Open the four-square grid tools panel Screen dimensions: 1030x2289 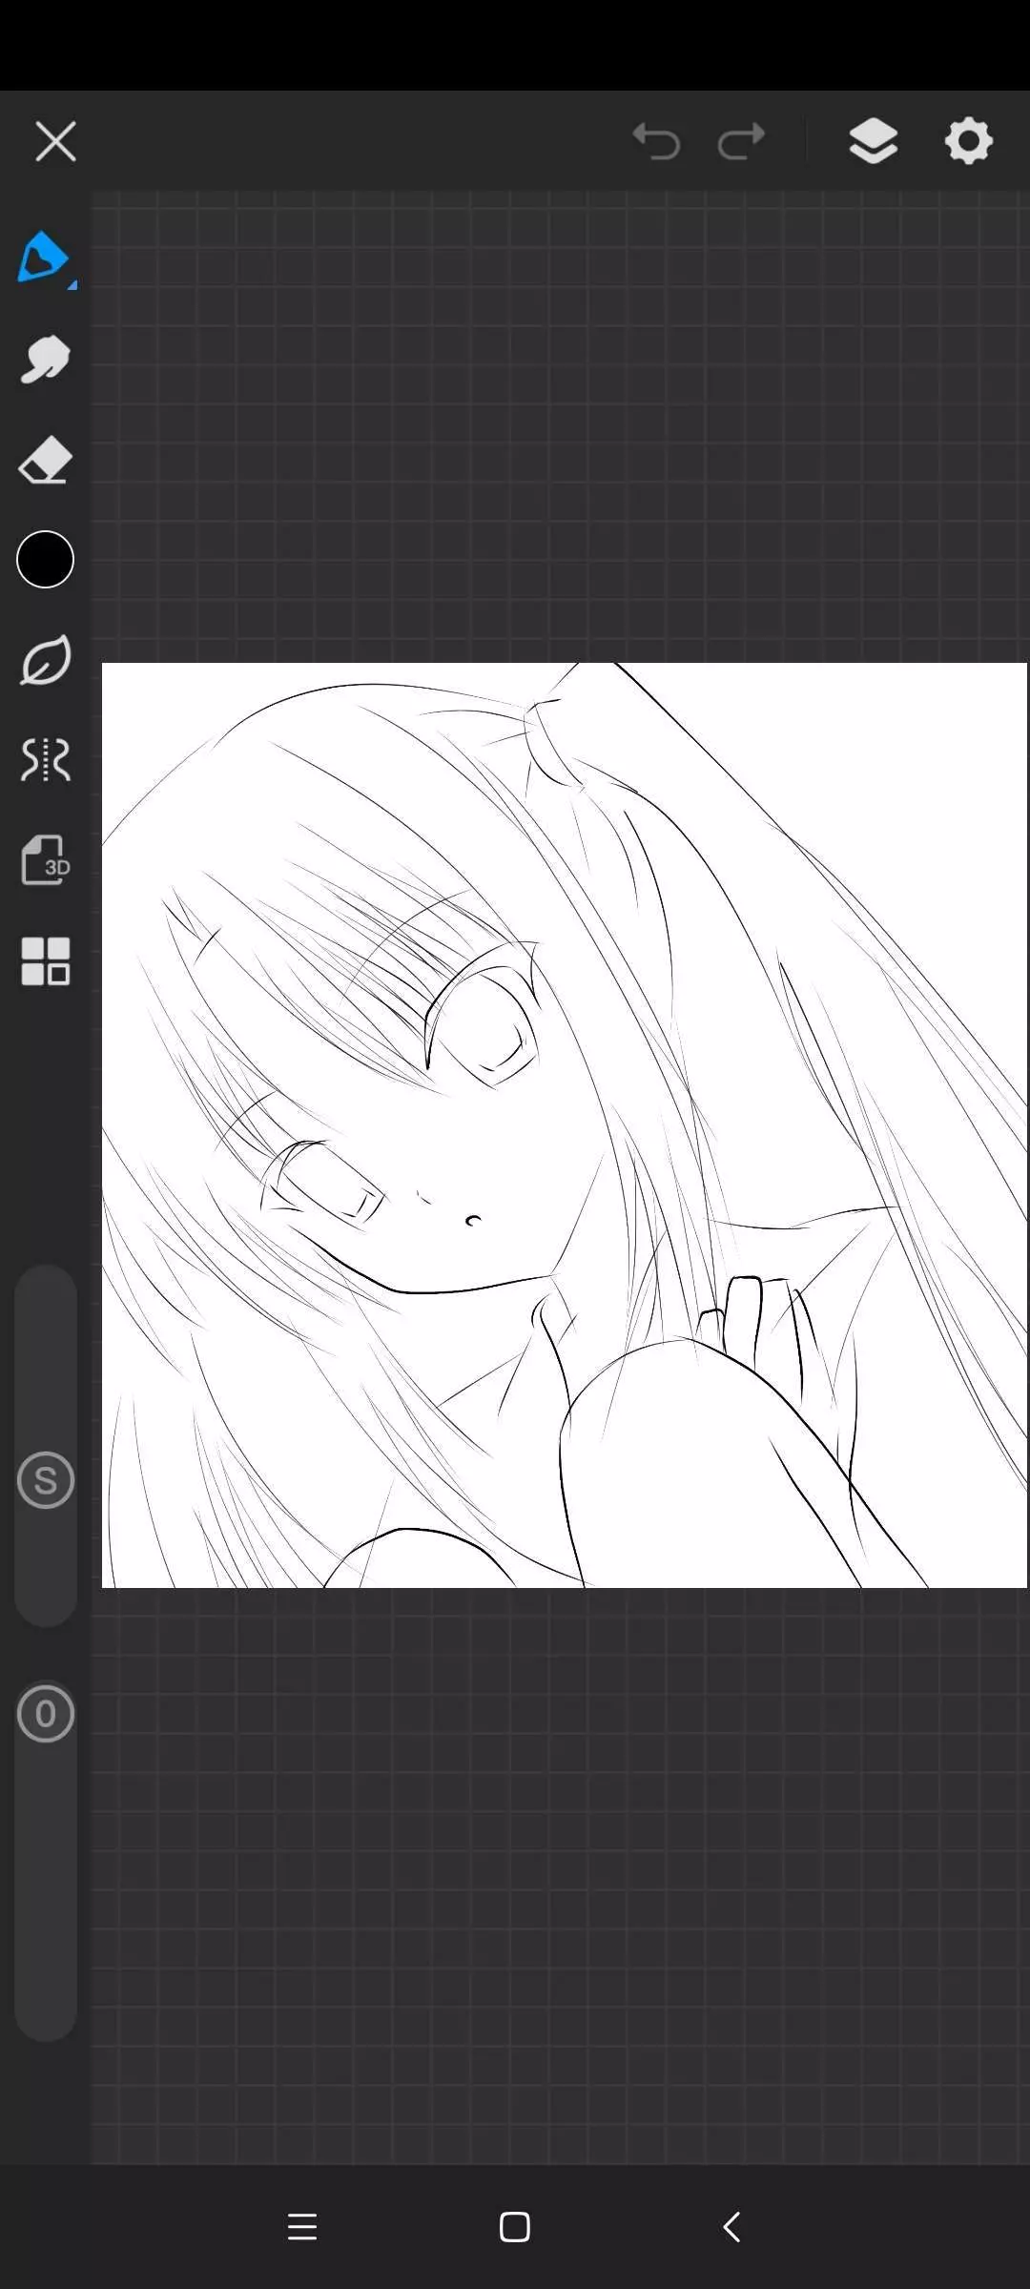45,960
